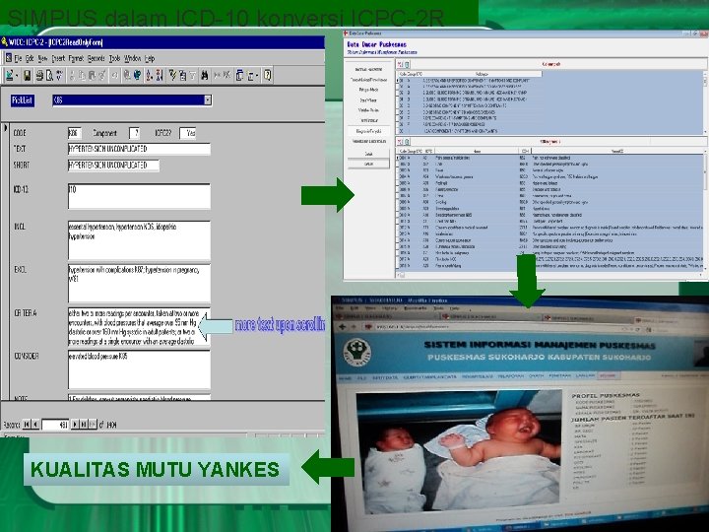Click Filter by Selection icon
709x532 pixels.
click(x=172, y=75)
